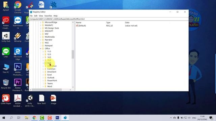Open notification center in taskbar
The height and width of the screenshot is (121, 216).
(211, 118)
